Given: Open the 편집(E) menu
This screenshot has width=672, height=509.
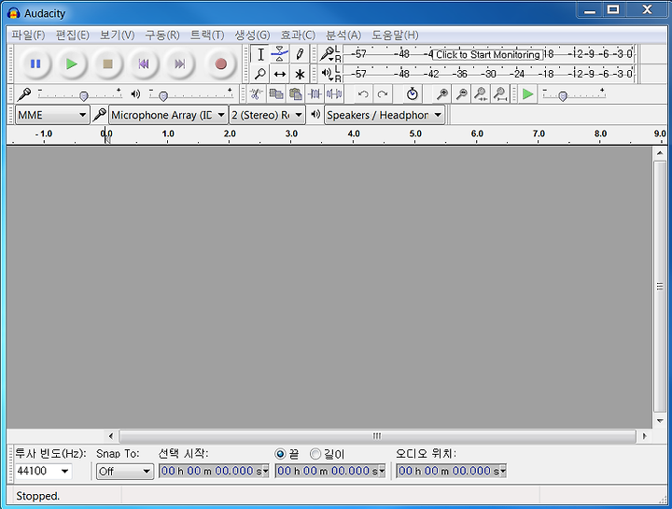Looking at the screenshot, I should pos(73,35).
